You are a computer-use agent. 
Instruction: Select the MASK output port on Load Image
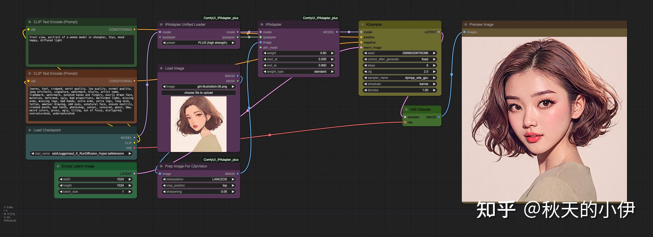[237, 81]
